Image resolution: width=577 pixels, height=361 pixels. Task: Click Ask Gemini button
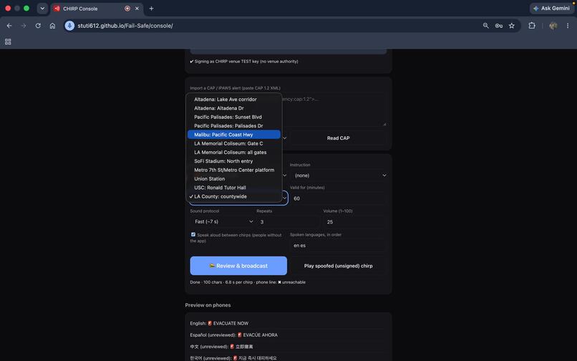(551, 8)
